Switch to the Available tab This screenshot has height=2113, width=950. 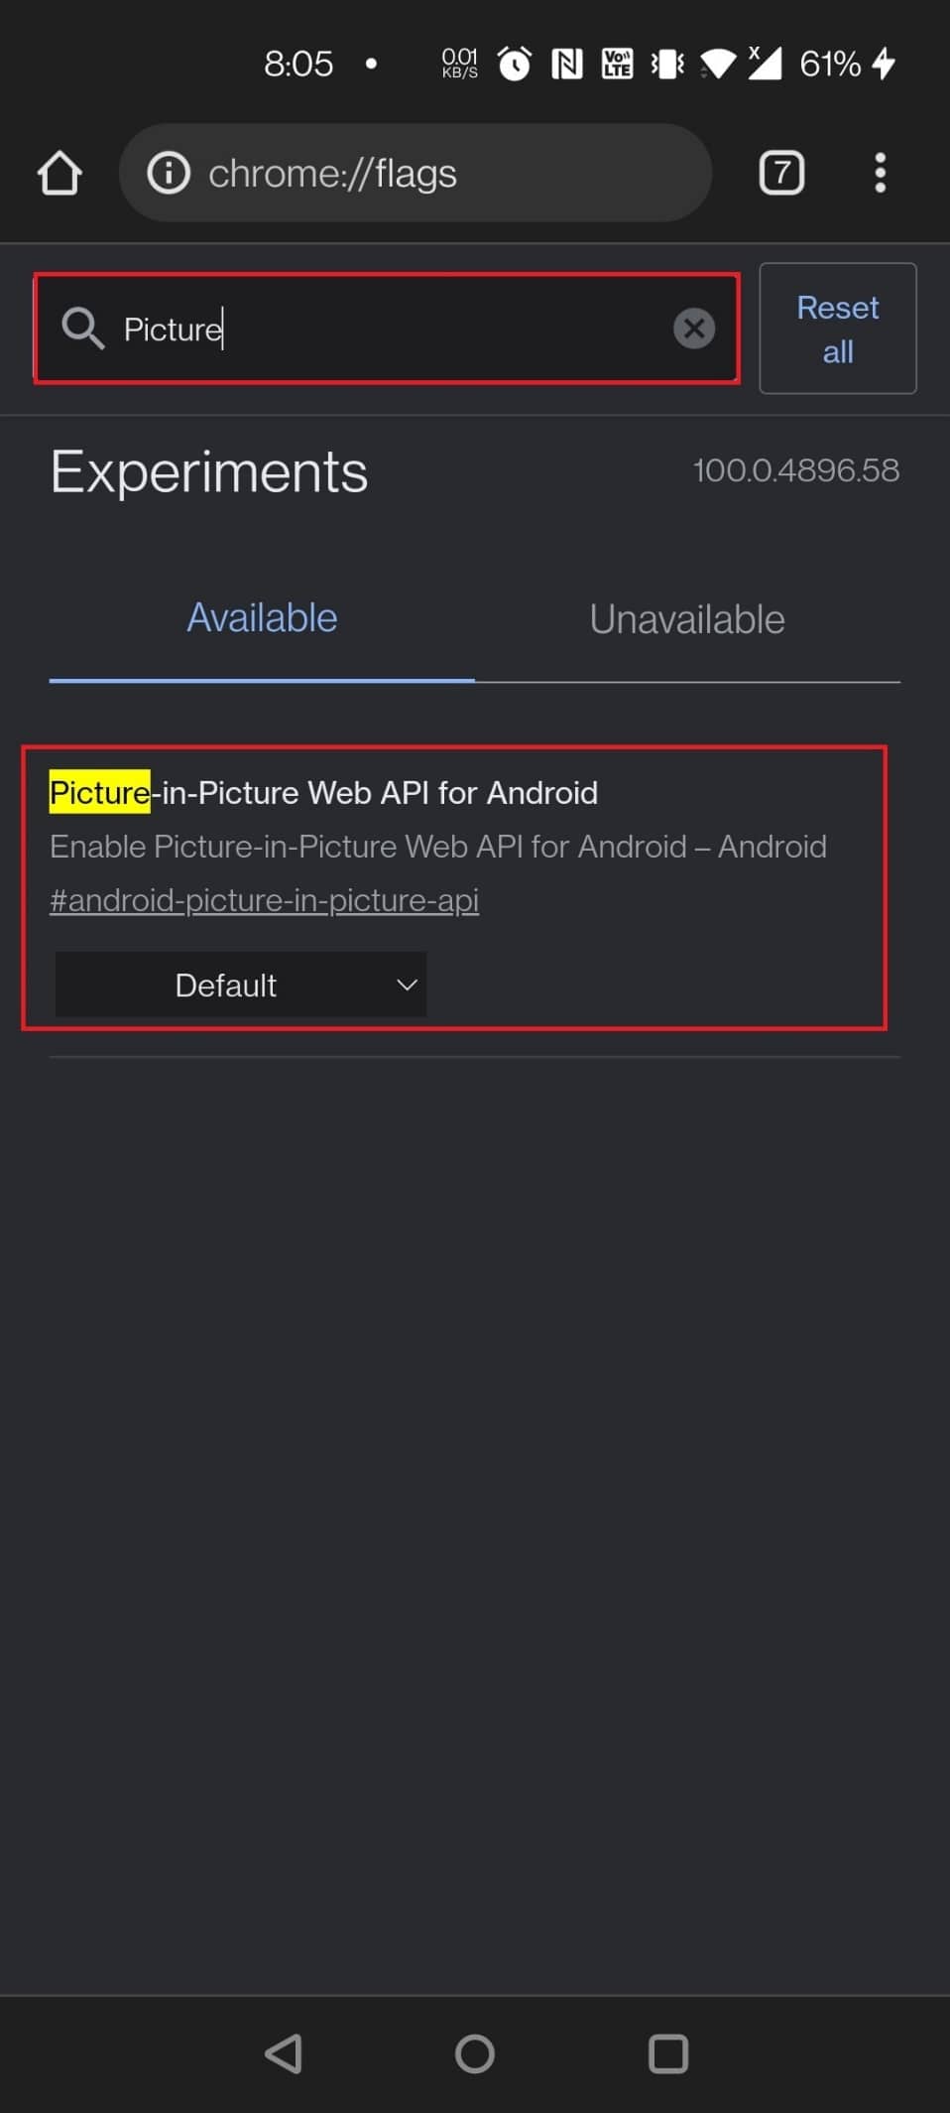click(x=262, y=618)
